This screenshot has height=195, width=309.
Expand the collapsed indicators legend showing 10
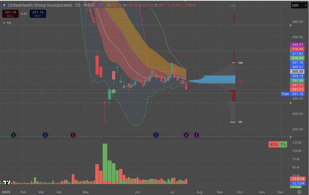7,23
